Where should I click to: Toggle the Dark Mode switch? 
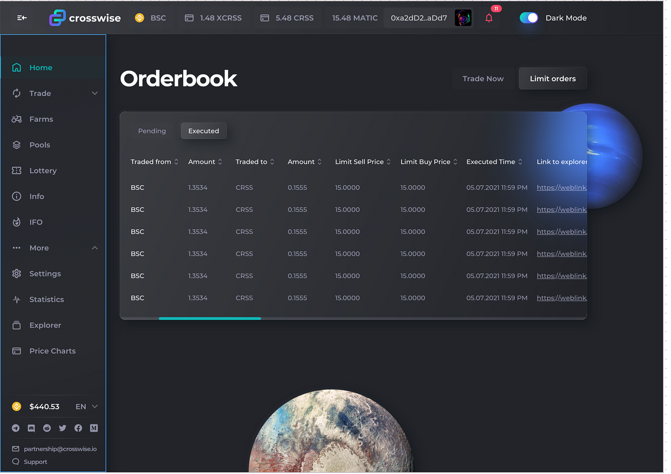(x=529, y=18)
